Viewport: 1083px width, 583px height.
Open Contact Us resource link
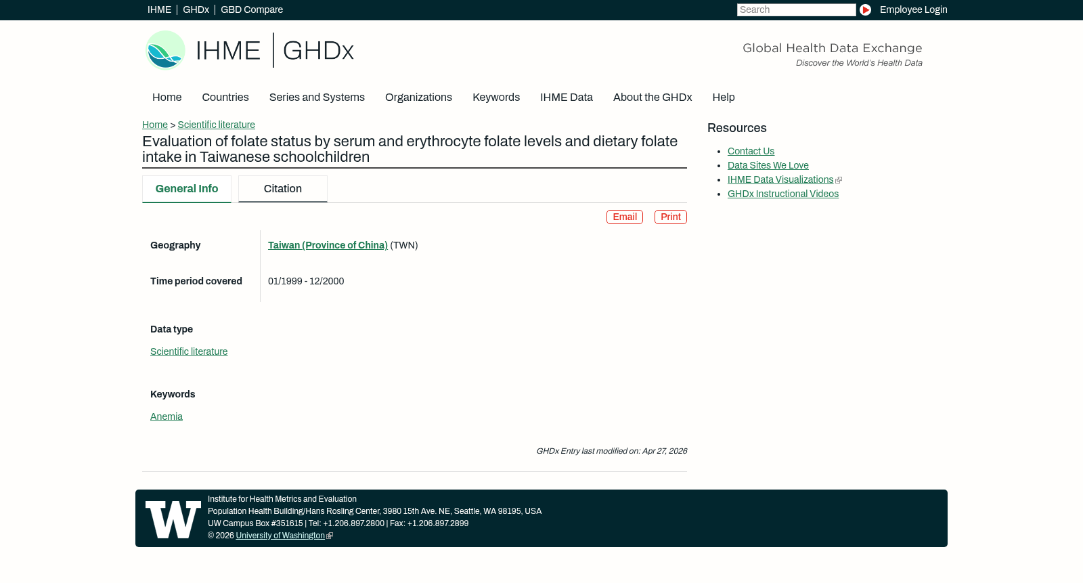751,151
